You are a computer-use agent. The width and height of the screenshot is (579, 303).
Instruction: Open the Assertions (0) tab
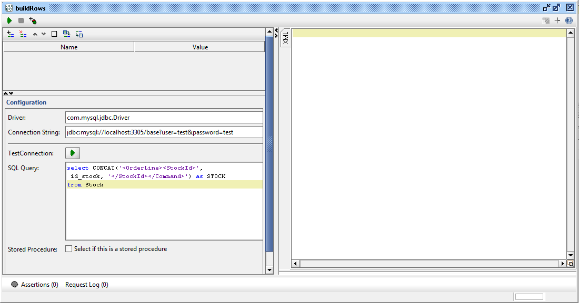pos(35,285)
